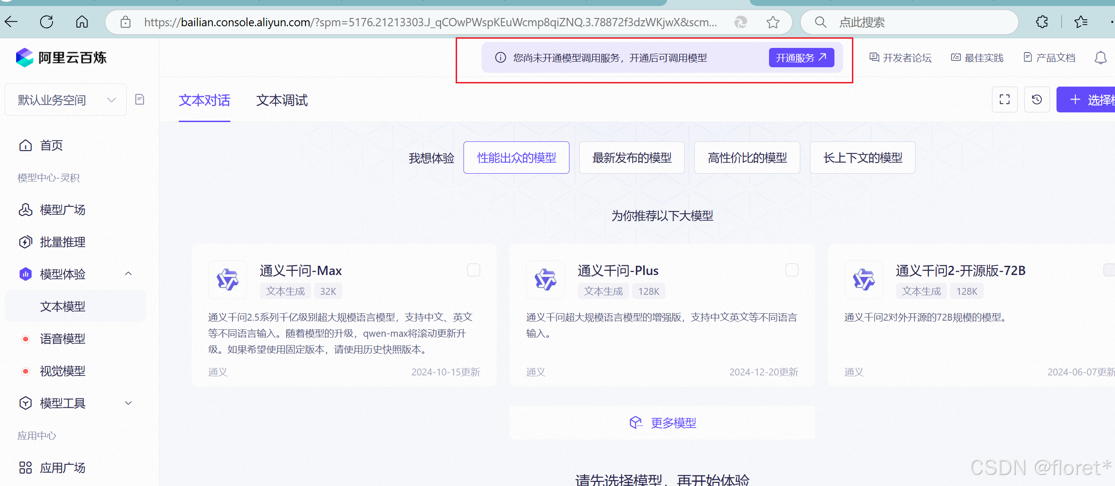Open the 开发者论坛 link

click(x=900, y=58)
